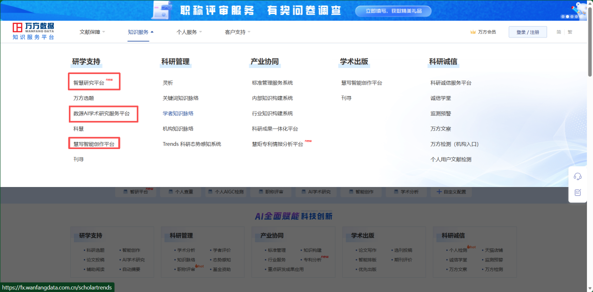Open 行业知识构建系统 link
The image size is (593, 292).
click(272, 113)
